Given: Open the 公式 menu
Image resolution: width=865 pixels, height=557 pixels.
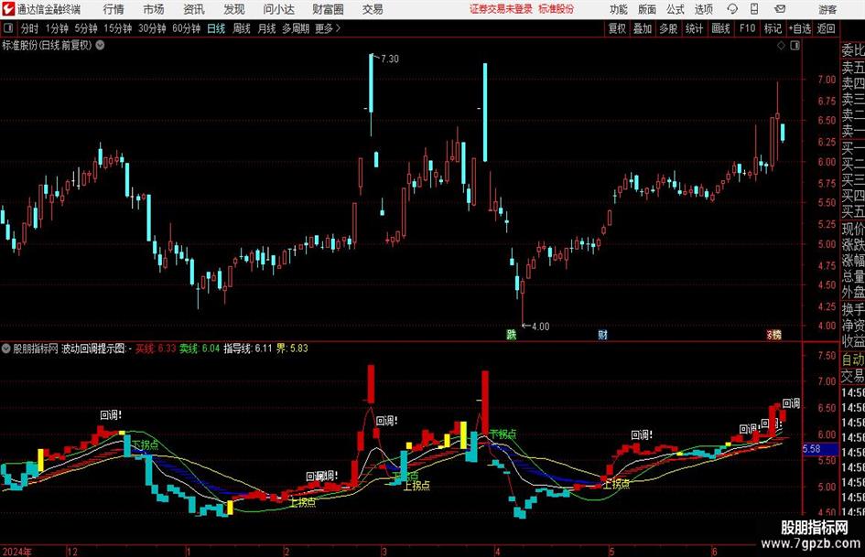Looking at the screenshot, I should 676,9.
